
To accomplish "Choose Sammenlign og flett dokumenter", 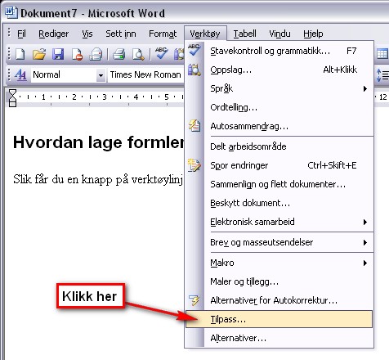I will coord(279,184).
